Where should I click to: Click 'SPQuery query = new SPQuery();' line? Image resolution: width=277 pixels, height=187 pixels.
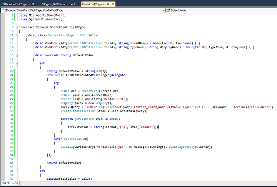point(87,103)
